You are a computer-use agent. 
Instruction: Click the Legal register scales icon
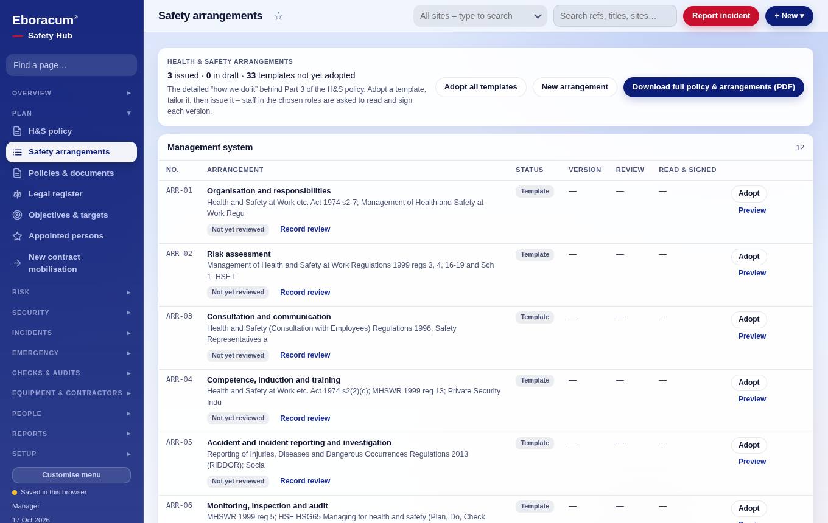click(x=17, y=194)
